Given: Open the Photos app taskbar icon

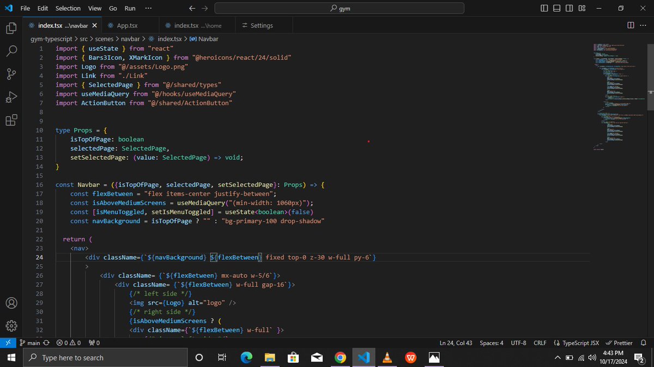Looking at the screenshot, I should [x=434, y=358].
